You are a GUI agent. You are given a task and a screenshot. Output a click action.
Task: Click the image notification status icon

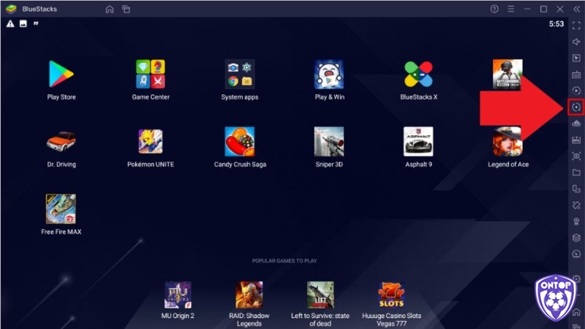pos(23,24)
